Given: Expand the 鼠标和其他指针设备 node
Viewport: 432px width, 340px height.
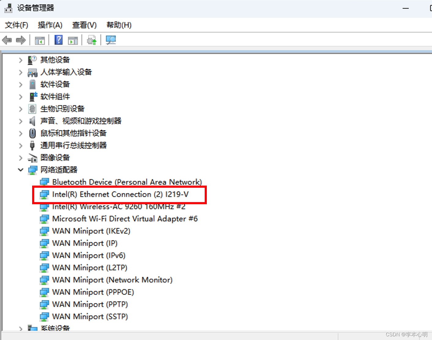Looking at the screenshot, I should [20, 134].
